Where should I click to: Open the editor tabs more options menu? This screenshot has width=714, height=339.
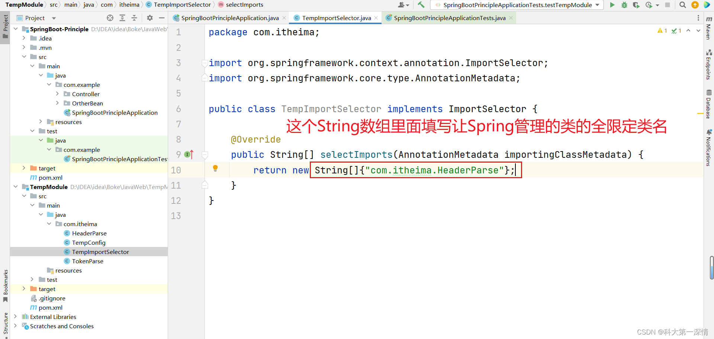coord(698,18)
